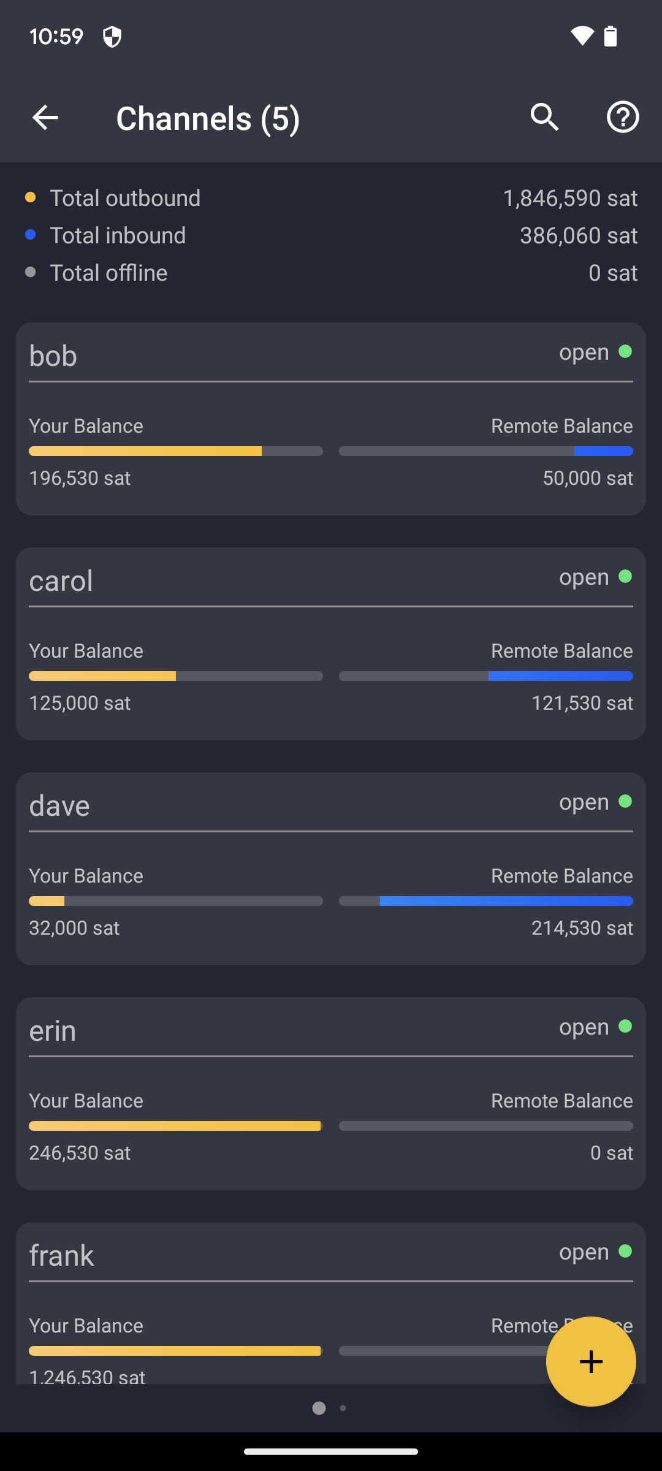Screen dimensions: 662x1471
Task: Tap the Total offline summary row
Action: pyautogui.click(x=331, y=273)
